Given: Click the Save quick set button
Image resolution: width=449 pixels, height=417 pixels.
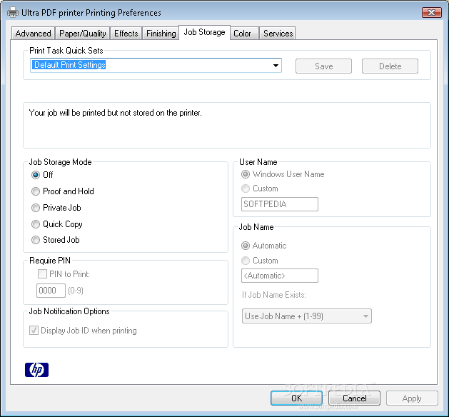Looking at the screenshot, I should (x=323, y=66).
